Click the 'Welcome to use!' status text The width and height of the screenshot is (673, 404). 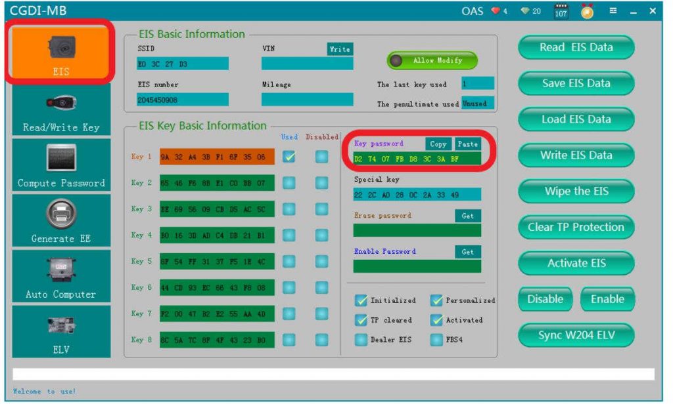pos(44,391)
